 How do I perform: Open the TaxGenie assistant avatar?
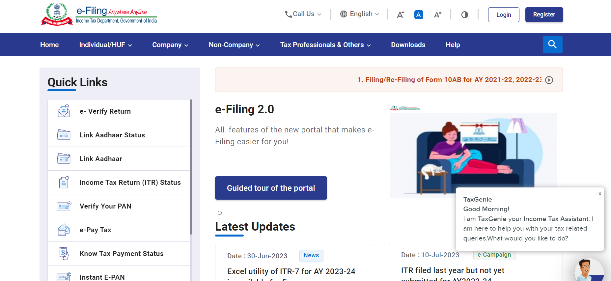[x=589, y=270]
